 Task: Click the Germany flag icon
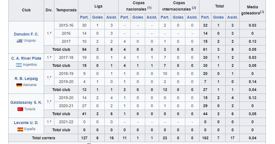pyautogui.click(x=19, y=85)
